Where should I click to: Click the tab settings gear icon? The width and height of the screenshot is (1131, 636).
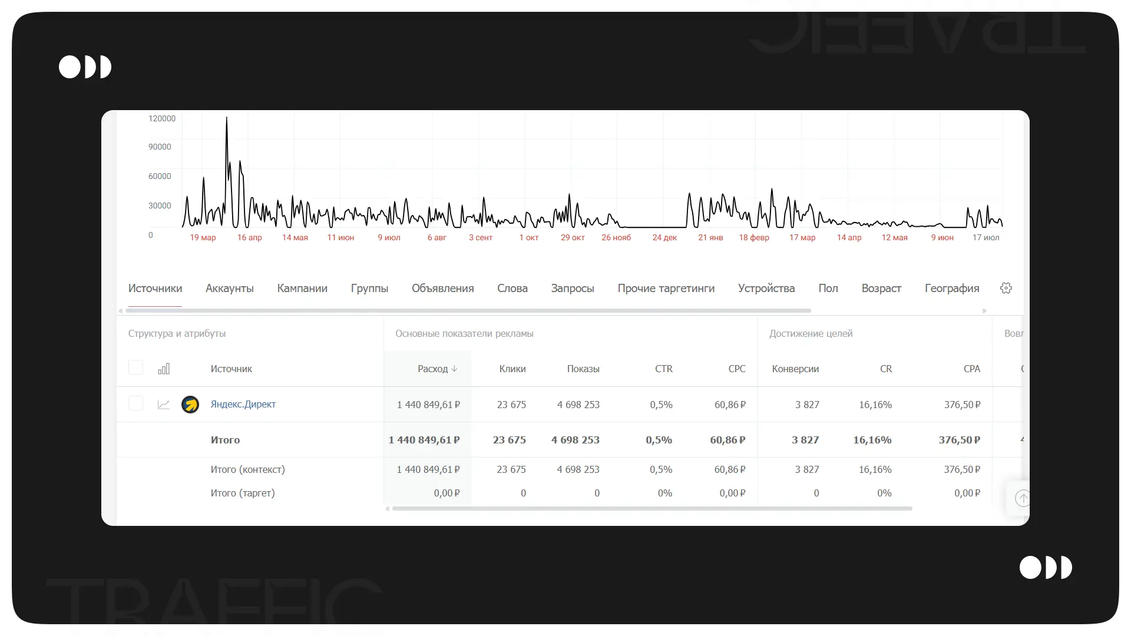(1006, 288)
